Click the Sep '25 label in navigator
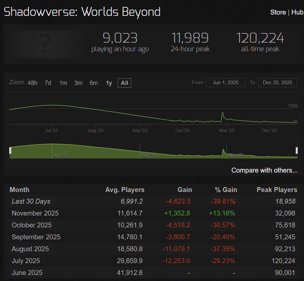This screenshot has height=281, width=304. (x=149, y=155)
